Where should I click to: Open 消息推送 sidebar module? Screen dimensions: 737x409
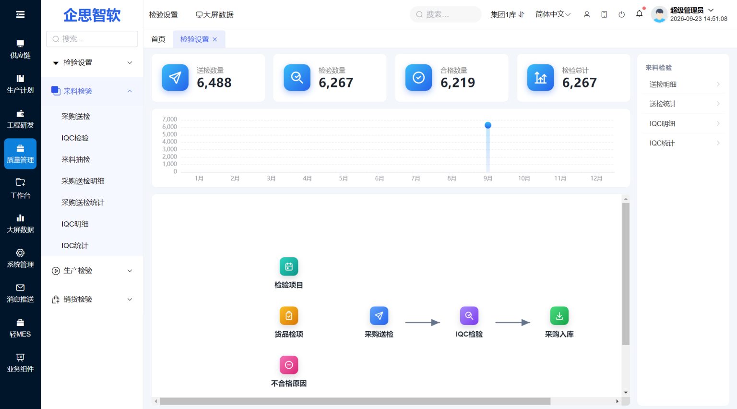click(20, 293)
